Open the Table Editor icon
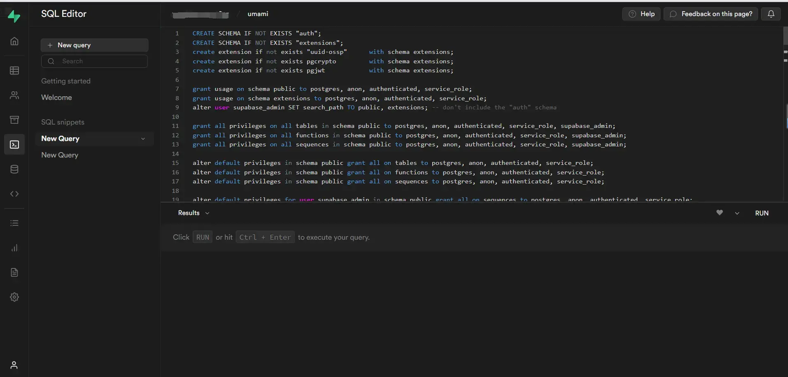Viewport: 788px width, 377px height. tap(14, 71)
